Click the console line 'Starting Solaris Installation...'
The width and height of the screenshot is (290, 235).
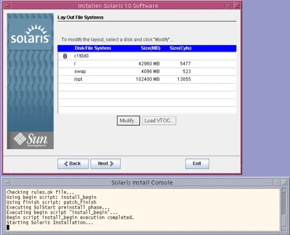[x=50, y=222]
